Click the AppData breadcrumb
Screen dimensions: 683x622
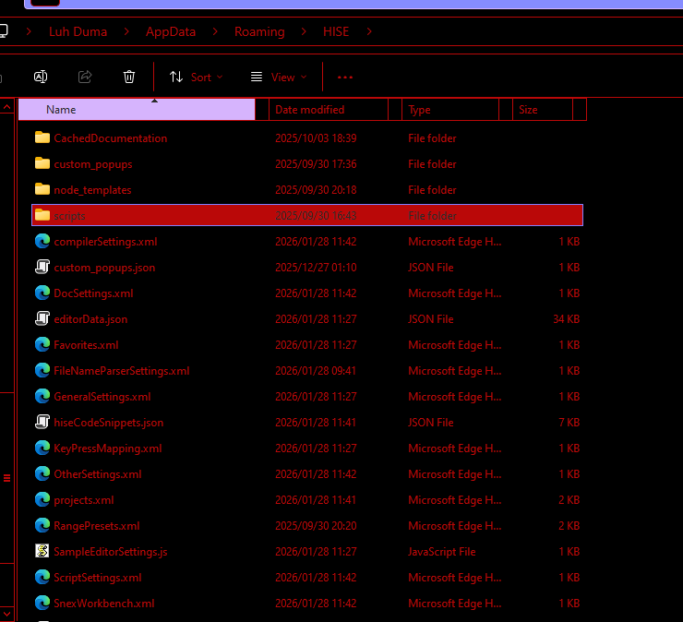point(171,31)
